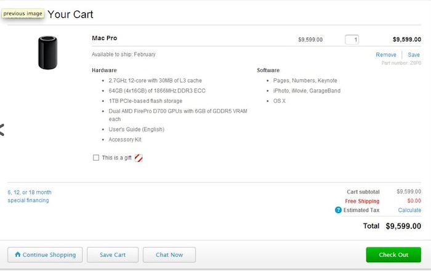Remove the Mac Pro from cart

pyautogui.click(x=386, y=55)
